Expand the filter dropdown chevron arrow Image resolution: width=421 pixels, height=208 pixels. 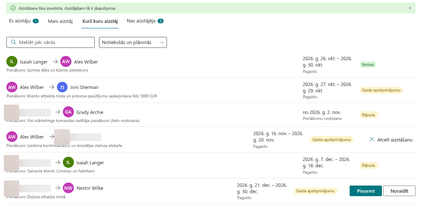(162, 42)
